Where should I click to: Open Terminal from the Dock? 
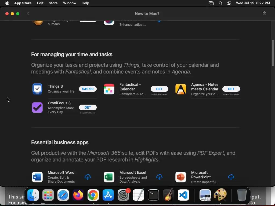153,195
